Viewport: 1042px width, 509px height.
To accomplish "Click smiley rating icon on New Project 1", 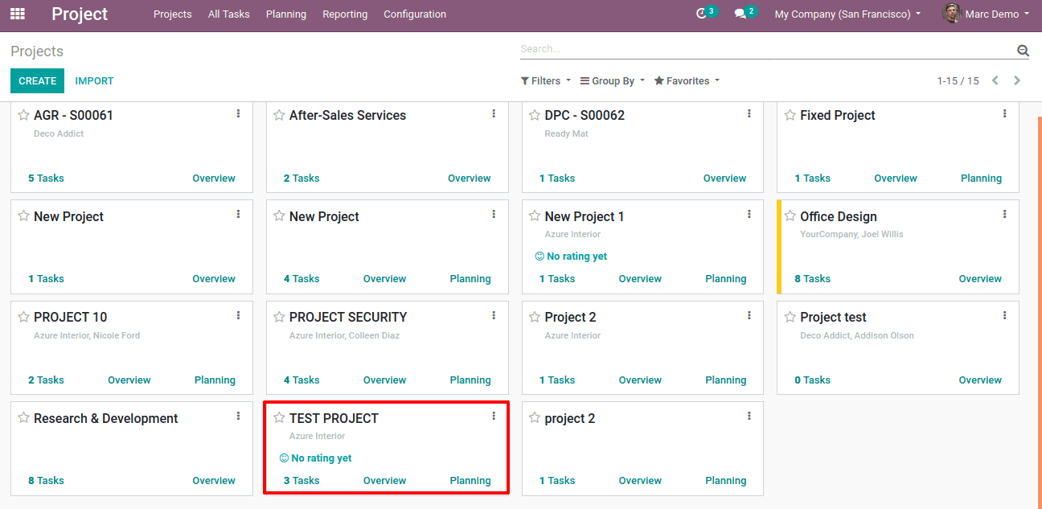I will click(x=539, y=257).
